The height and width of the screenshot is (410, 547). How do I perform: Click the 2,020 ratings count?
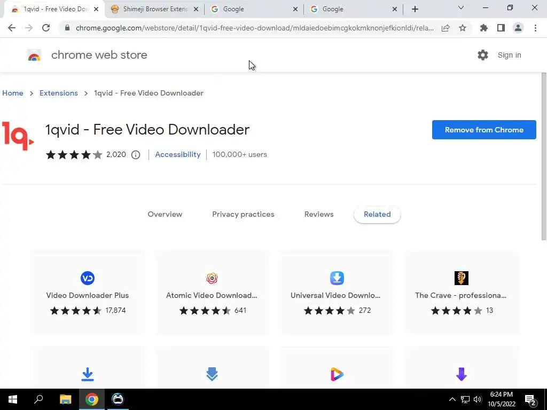116,154
